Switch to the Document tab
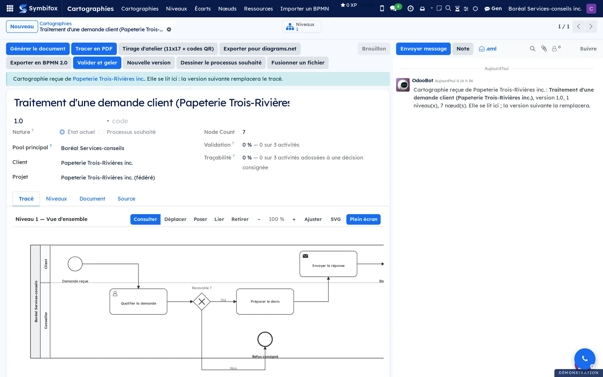This screenshot has width=603, height=377. tap(92, 199)
